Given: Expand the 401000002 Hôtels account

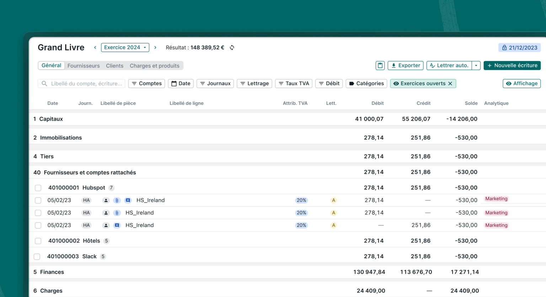Looking at the screenshot, I should [287, 241].
